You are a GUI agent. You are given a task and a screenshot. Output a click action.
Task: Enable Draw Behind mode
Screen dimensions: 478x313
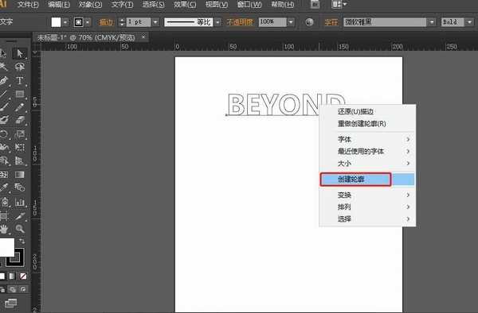point(12,289)
